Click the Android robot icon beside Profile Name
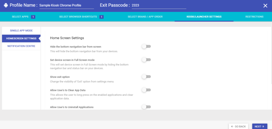The width and height of the screenshot is (272, 129). coord(6,5)
